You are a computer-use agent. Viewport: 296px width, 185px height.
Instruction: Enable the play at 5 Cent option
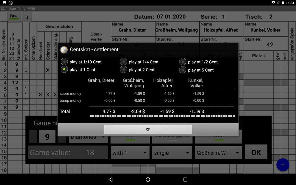[183, 70]
